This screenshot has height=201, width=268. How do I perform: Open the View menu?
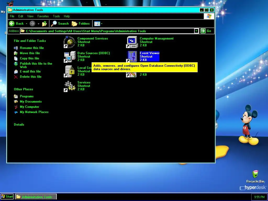[30, 16]
